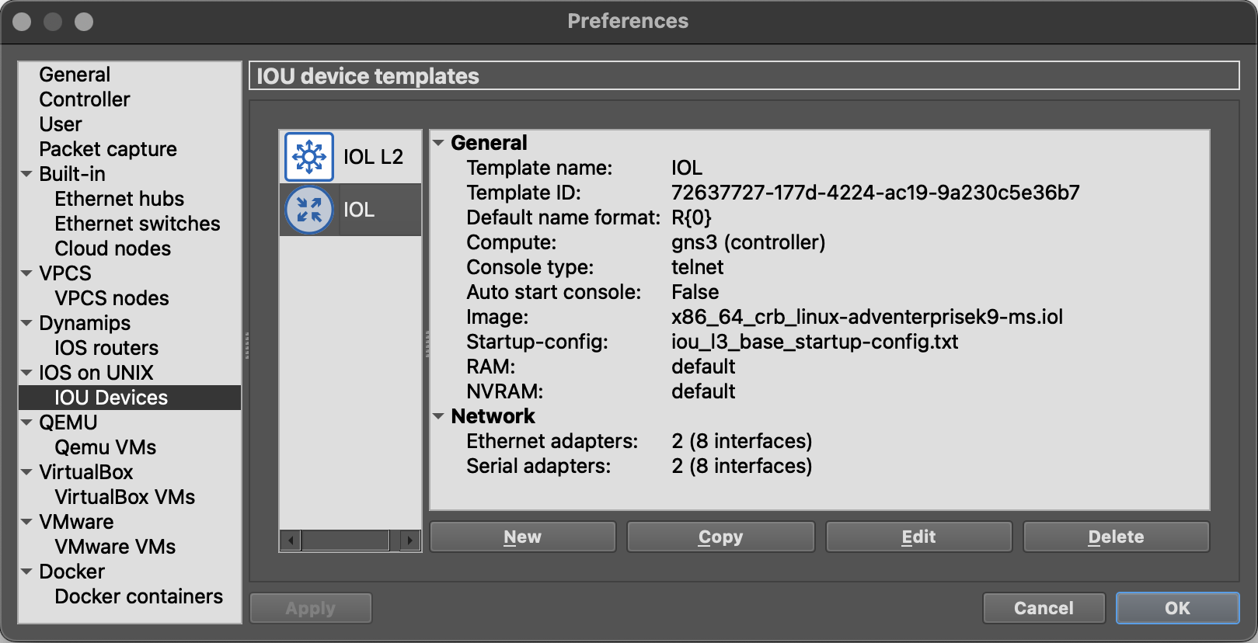The width and height of the screenshot is (1258, 643).
Task: Delete the selected IOL template
Action: point(1117,537)
